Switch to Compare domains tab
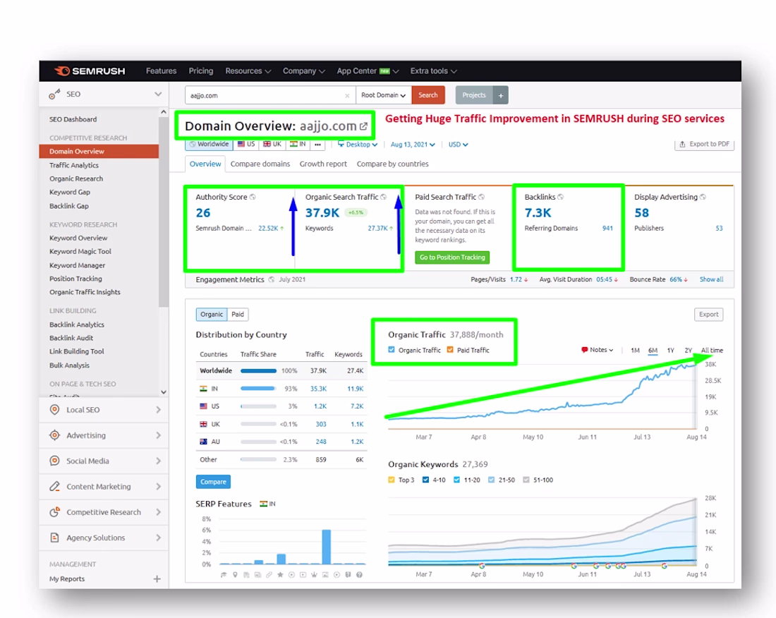Screen dimensions: 776x618 260,164
